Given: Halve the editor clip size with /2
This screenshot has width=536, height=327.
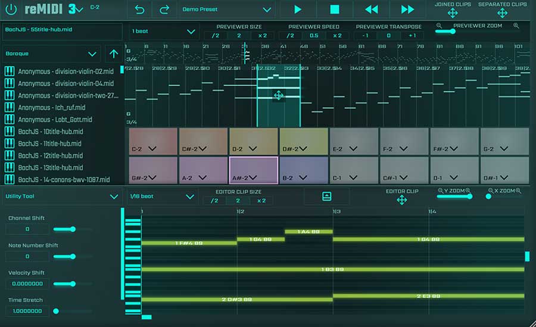Looking at the screenshot, I should pyautogui.click(x=214, y=201).
